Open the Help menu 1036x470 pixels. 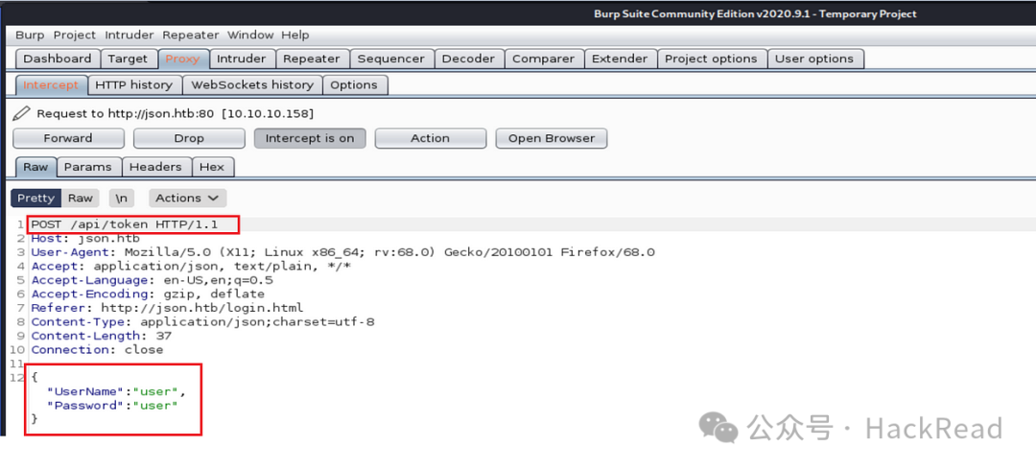pyautogui.click(x=294, y=35)
